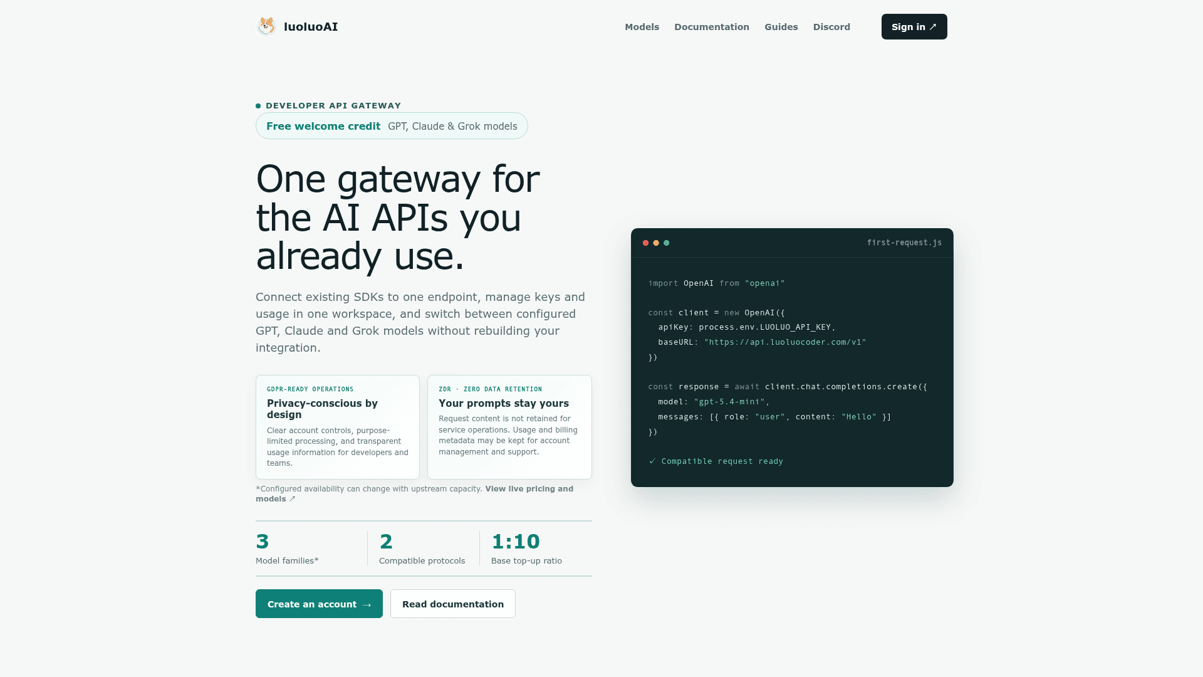Click the red dot in code window
Image resolution: width=1203 pixels, height=677 pixels.
click(645, 243)
